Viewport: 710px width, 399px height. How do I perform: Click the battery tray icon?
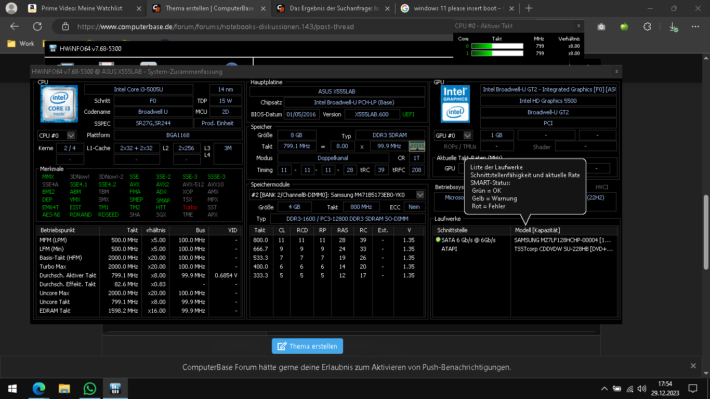click(617, 389)
